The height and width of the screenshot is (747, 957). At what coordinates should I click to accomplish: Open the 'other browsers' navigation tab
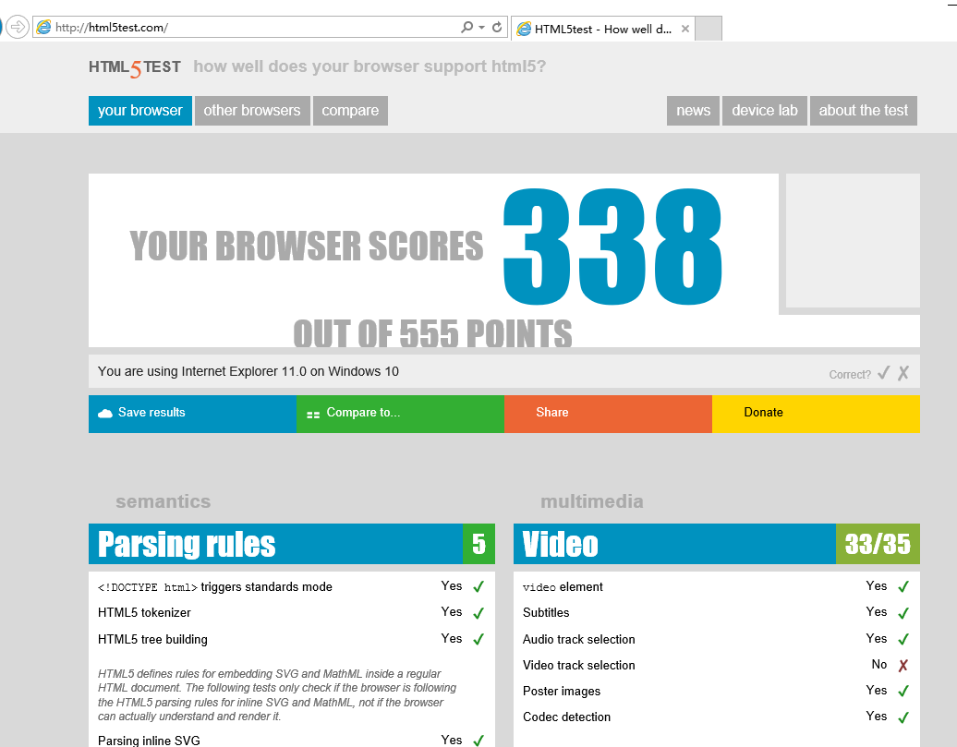252,111
